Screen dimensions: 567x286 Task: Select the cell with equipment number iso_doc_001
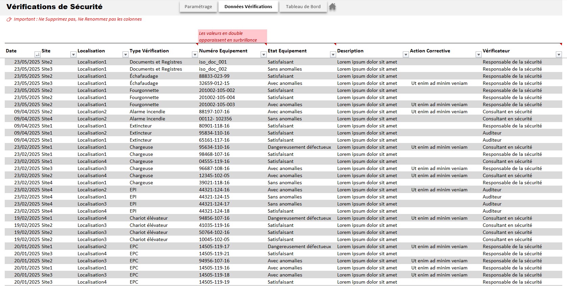pos(213,62)
